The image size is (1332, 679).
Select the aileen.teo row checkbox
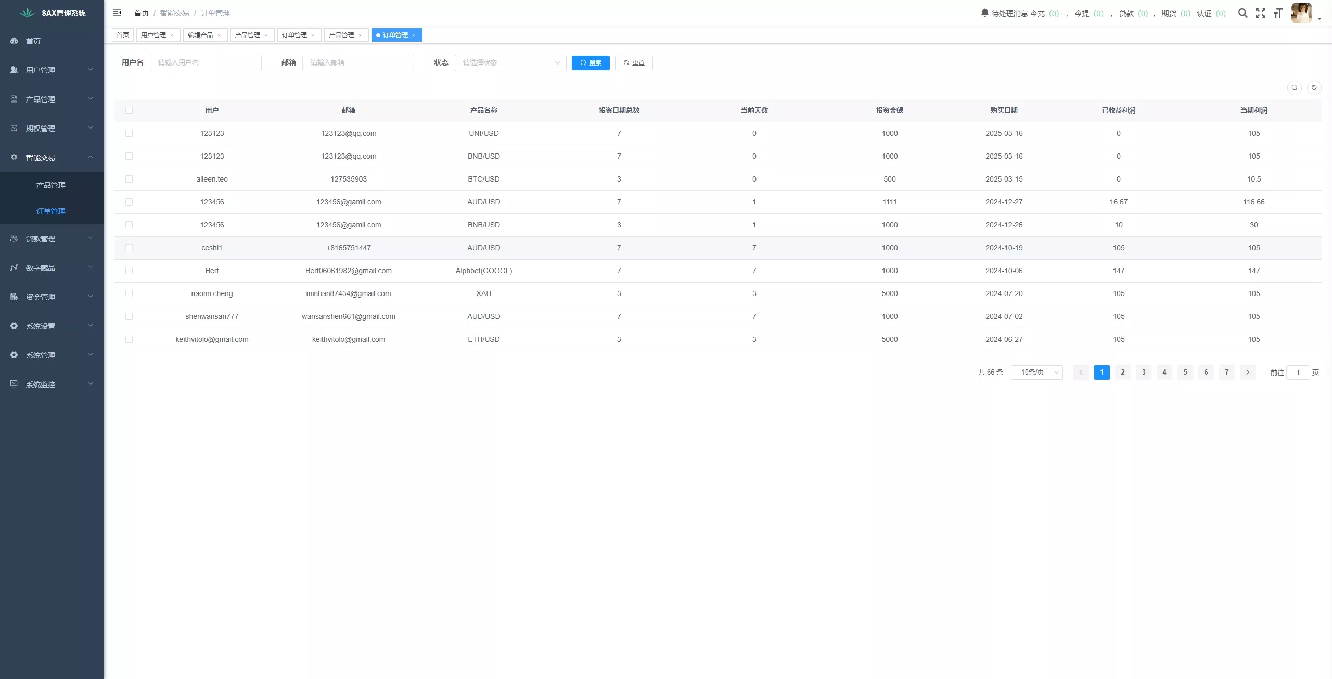[129, 179]
